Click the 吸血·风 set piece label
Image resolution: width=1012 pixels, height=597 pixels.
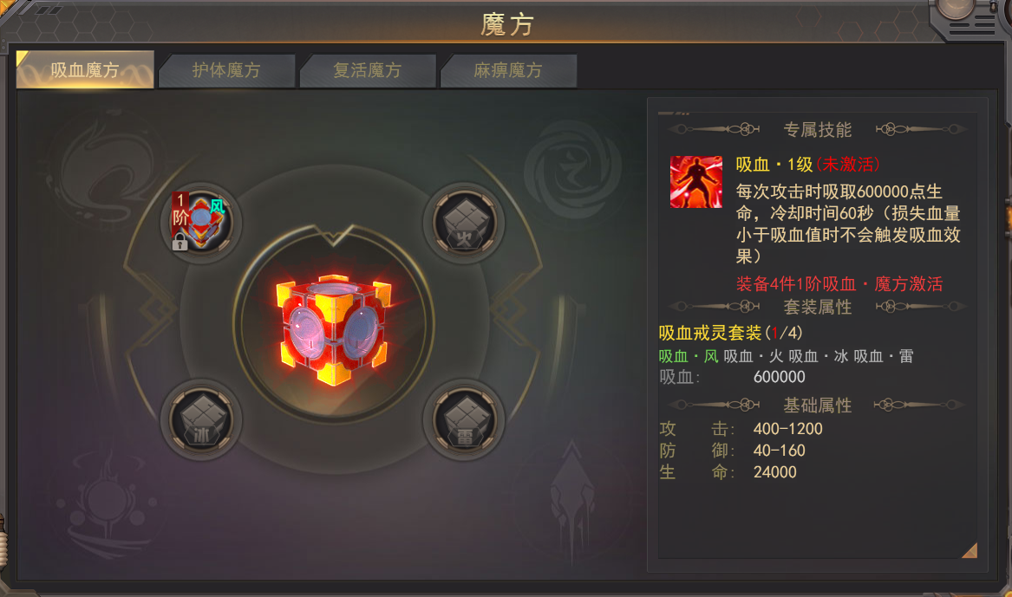(x=688, y=356)
